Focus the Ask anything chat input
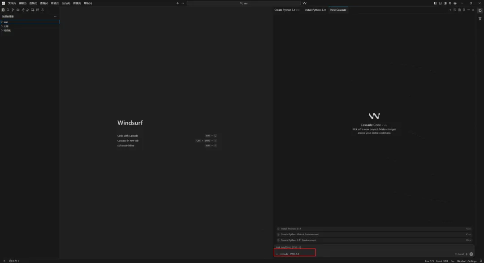 pyautogui.click(x=374, y=247)
